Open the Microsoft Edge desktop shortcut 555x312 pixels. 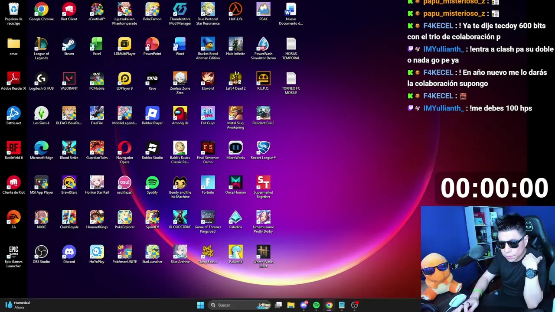pyautogui.click(x=41, y=151)
